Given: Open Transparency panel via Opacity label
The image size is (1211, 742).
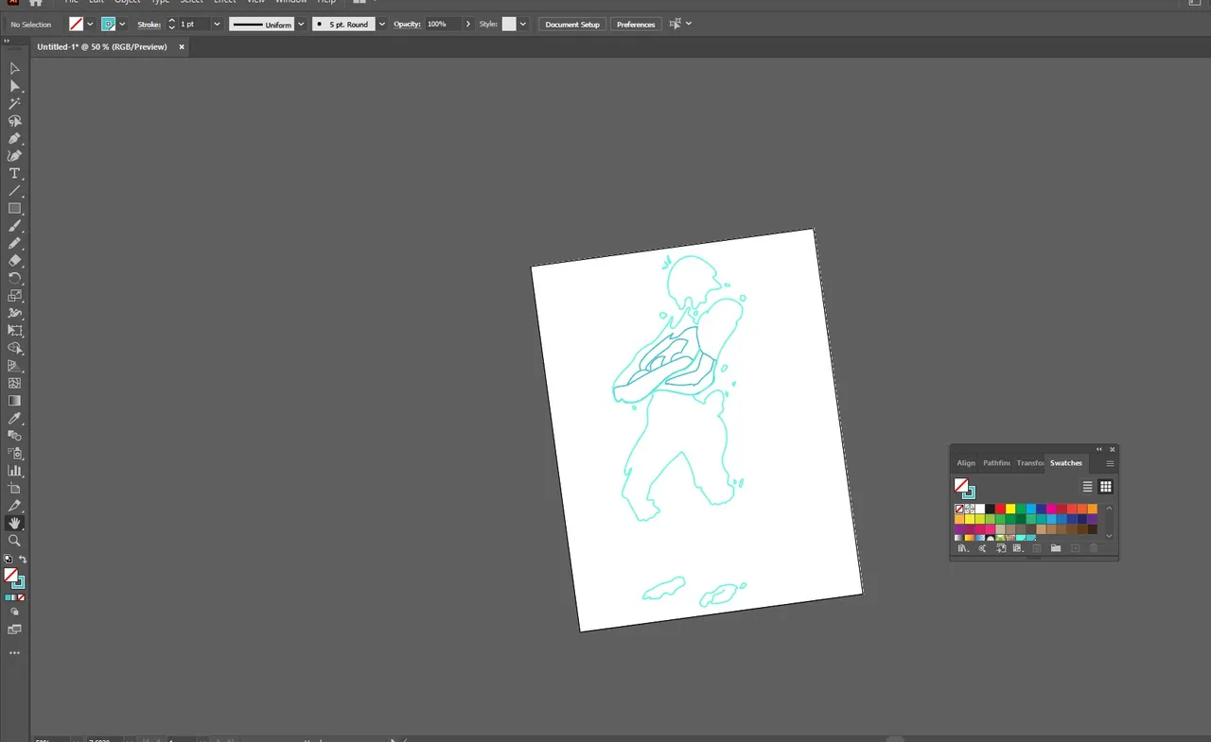Looking at the screenshot, I should [x=407, y=25].
